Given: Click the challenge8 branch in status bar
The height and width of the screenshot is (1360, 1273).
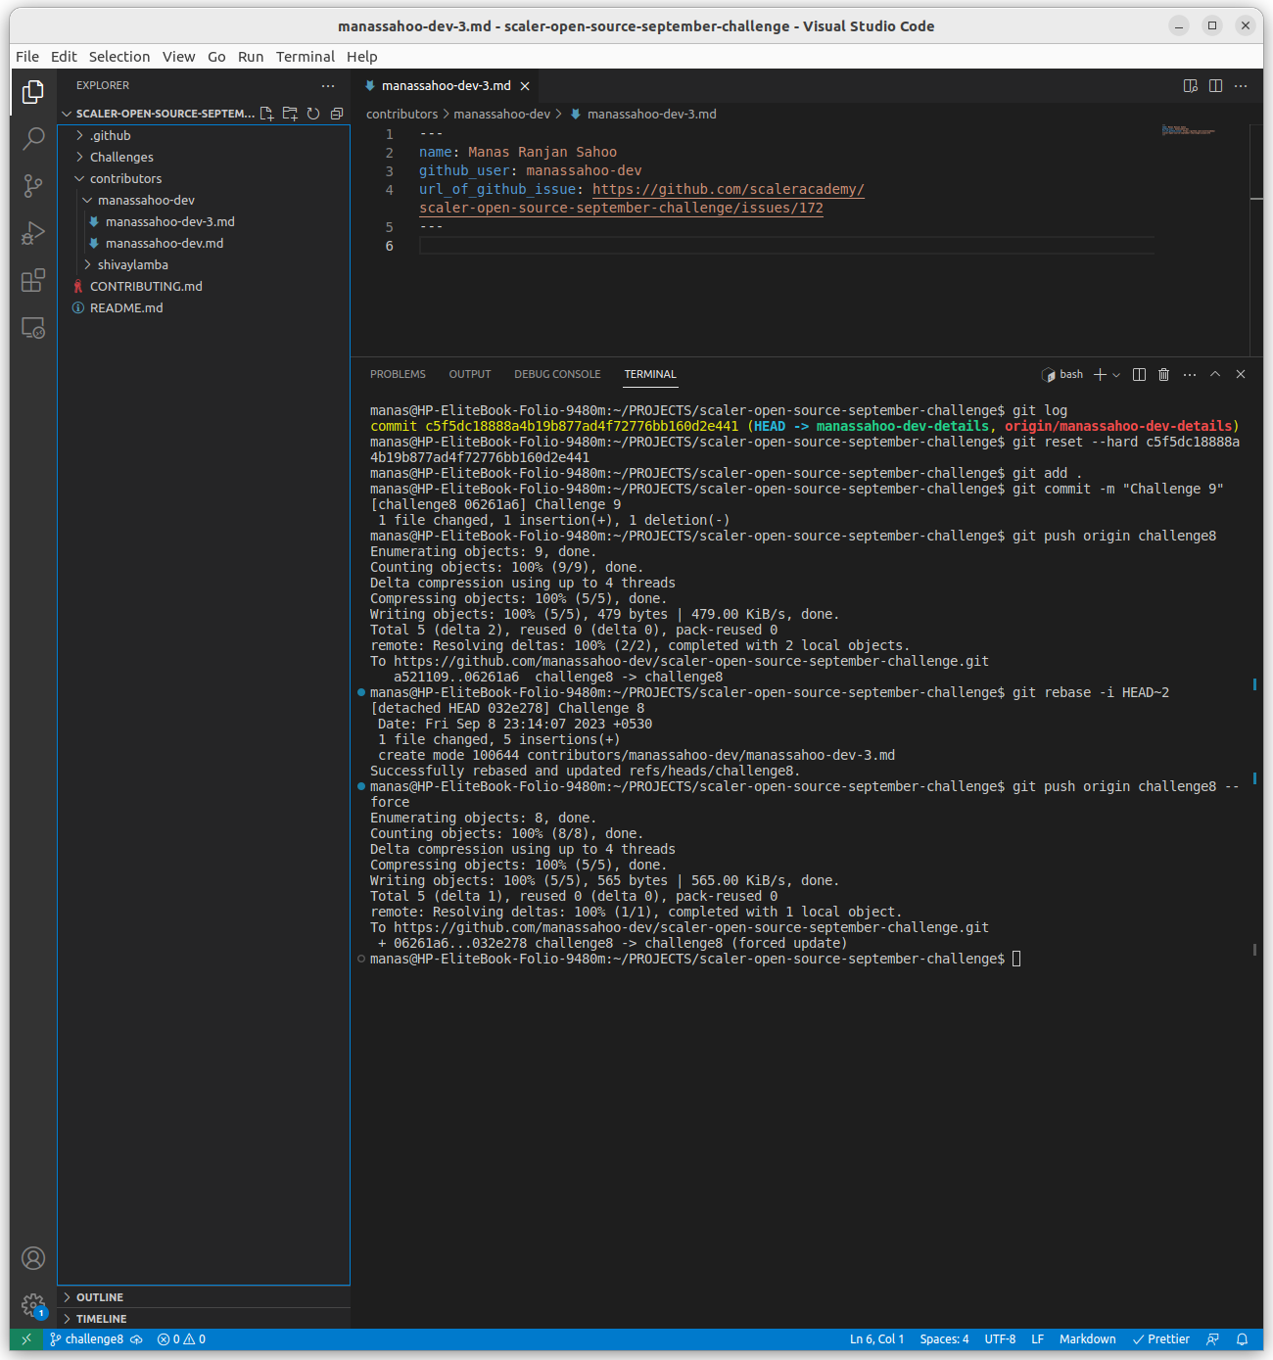Looking at the screenshot, I should tap(88, 1338).
